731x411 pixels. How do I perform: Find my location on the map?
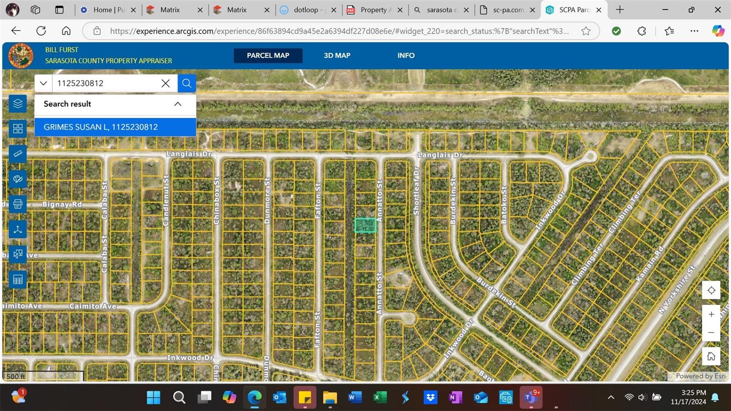click(711, 290)
